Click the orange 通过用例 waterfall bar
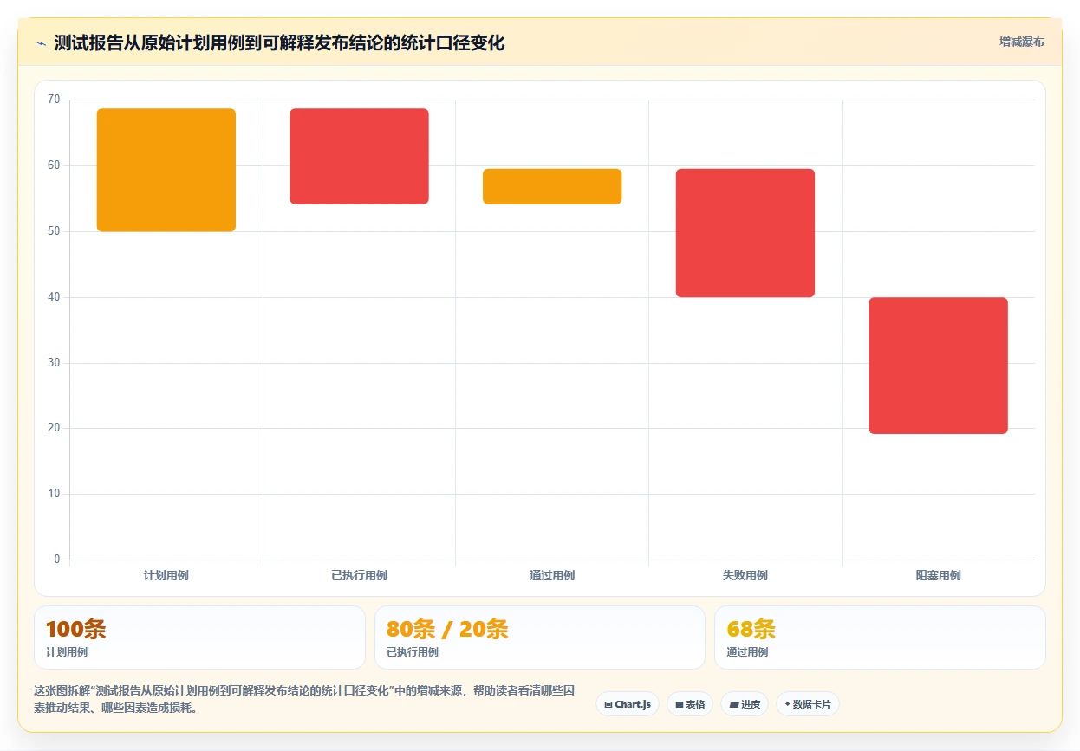Image resolution: width=1080 pixels, height=751 pixels. (x=552, y=186)
